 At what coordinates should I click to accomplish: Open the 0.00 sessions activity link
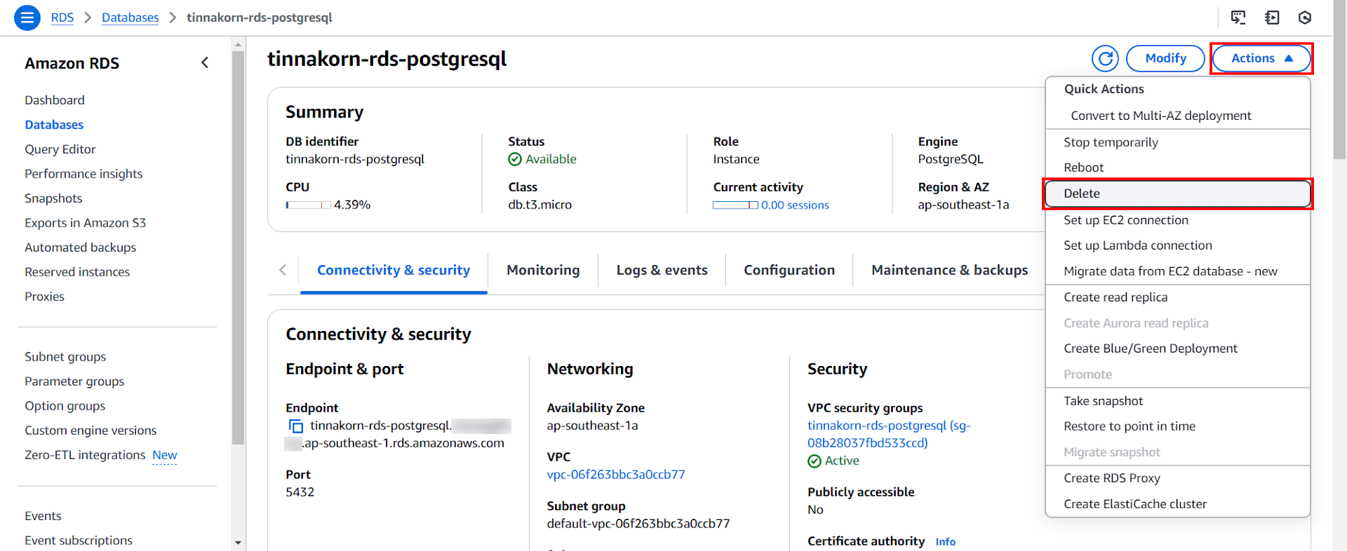795,205
